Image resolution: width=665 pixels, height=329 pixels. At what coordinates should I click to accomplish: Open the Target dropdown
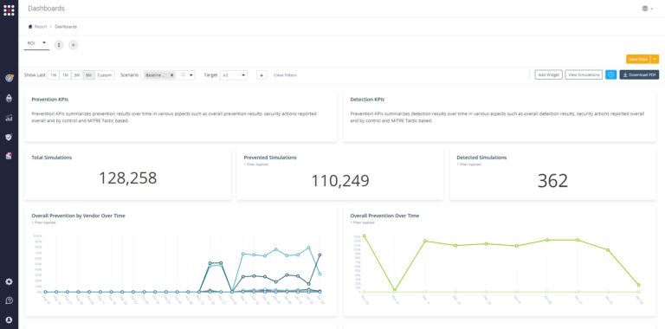coord(233,75)
